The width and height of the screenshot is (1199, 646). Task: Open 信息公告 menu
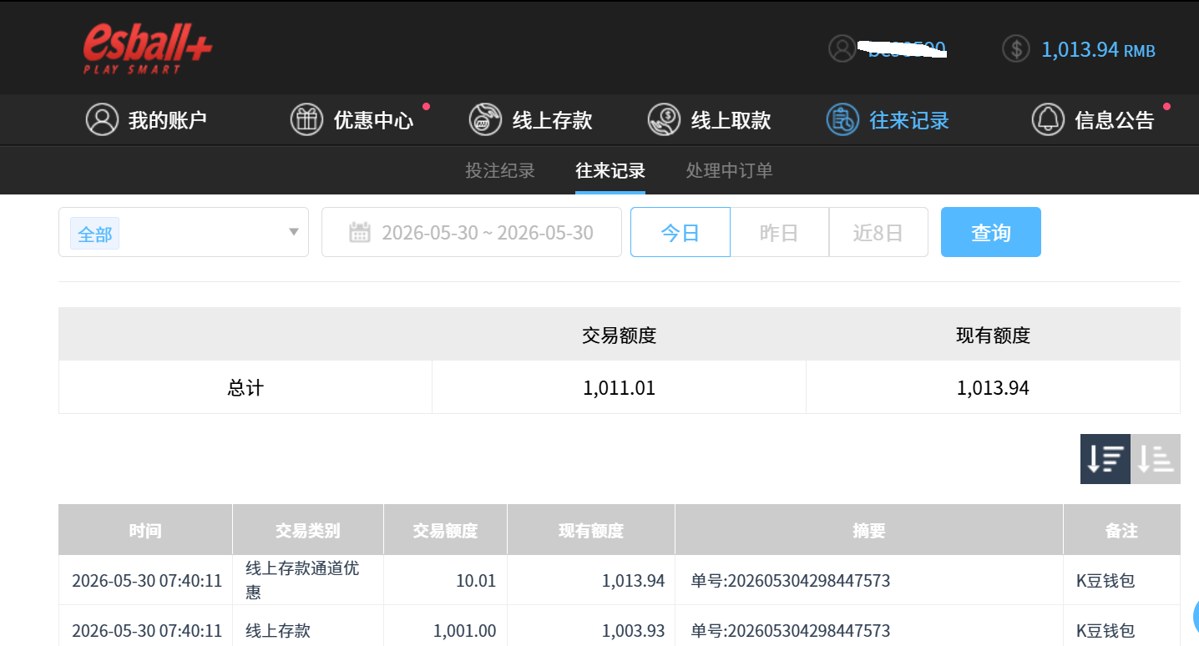[1093, 119]
